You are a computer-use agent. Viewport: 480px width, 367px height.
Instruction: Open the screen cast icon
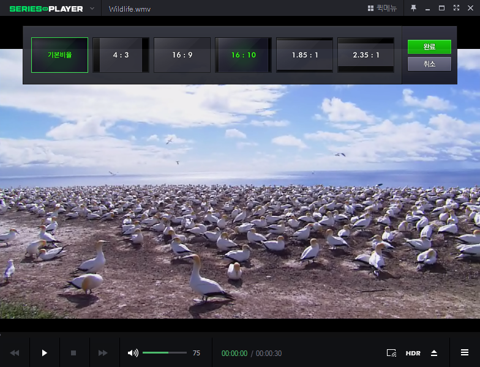392,353
